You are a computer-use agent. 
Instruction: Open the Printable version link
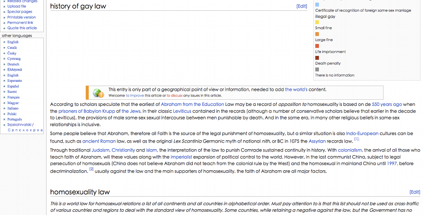(21, 17)
